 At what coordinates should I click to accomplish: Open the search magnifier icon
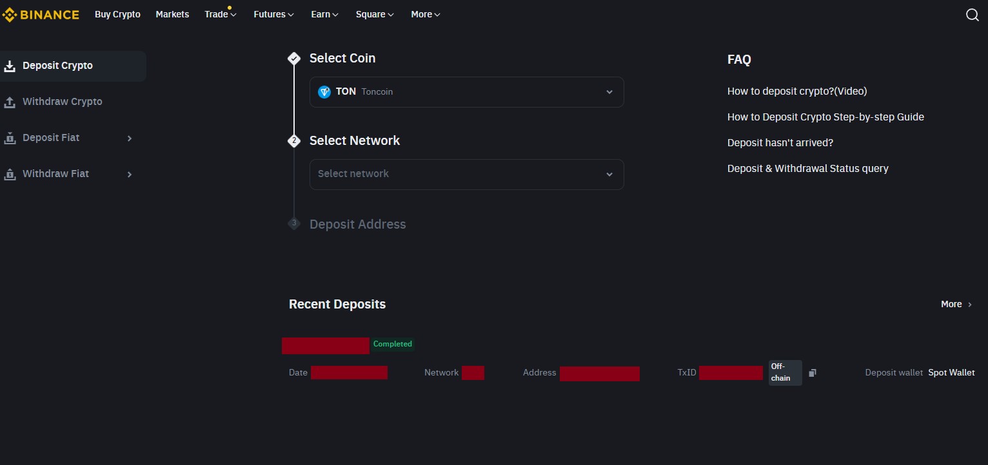pyautogui.click(x=973, y=15)
